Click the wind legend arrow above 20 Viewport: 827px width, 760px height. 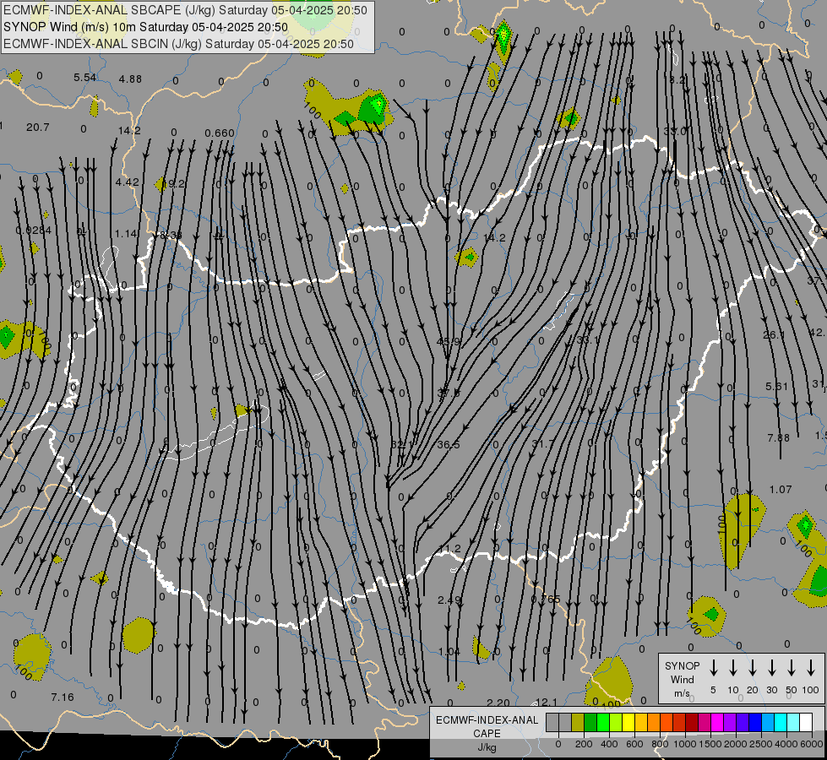(x=753, y=667)
